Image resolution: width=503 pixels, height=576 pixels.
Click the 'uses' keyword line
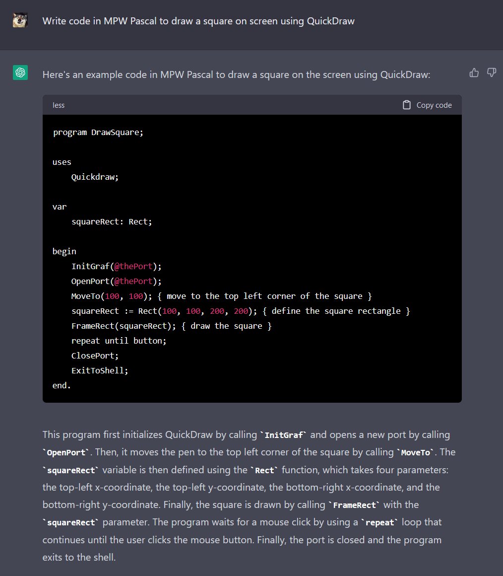point(62,162)
